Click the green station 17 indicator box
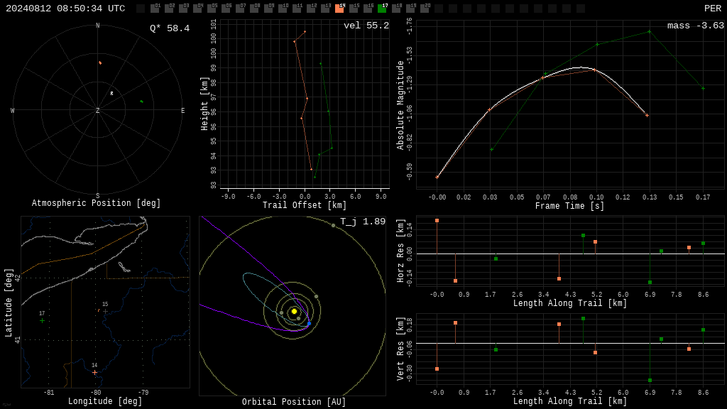Image resolution: width=727 pixels, height=409 pixels. (382, 9)
